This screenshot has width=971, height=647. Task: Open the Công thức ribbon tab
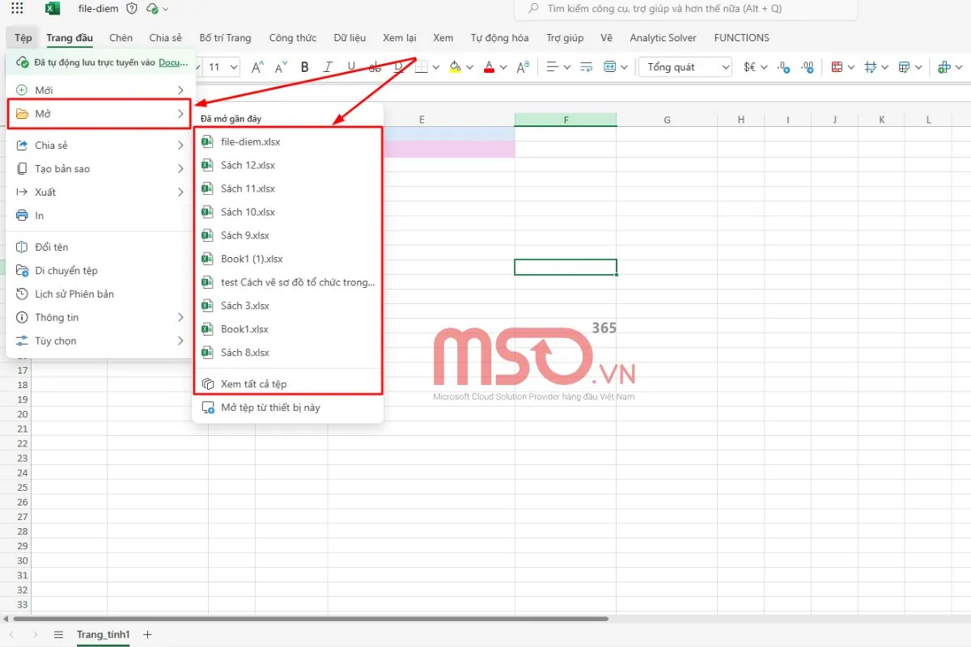pyautogui.click(x=292, y=38)
